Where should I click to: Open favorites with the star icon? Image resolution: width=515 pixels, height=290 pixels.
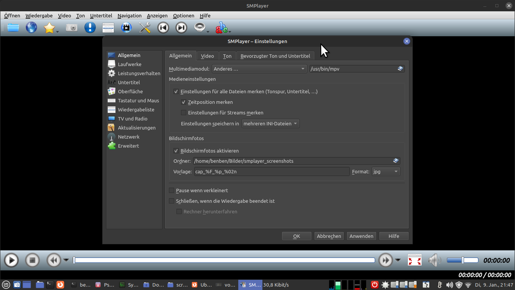tap(49, 28)
